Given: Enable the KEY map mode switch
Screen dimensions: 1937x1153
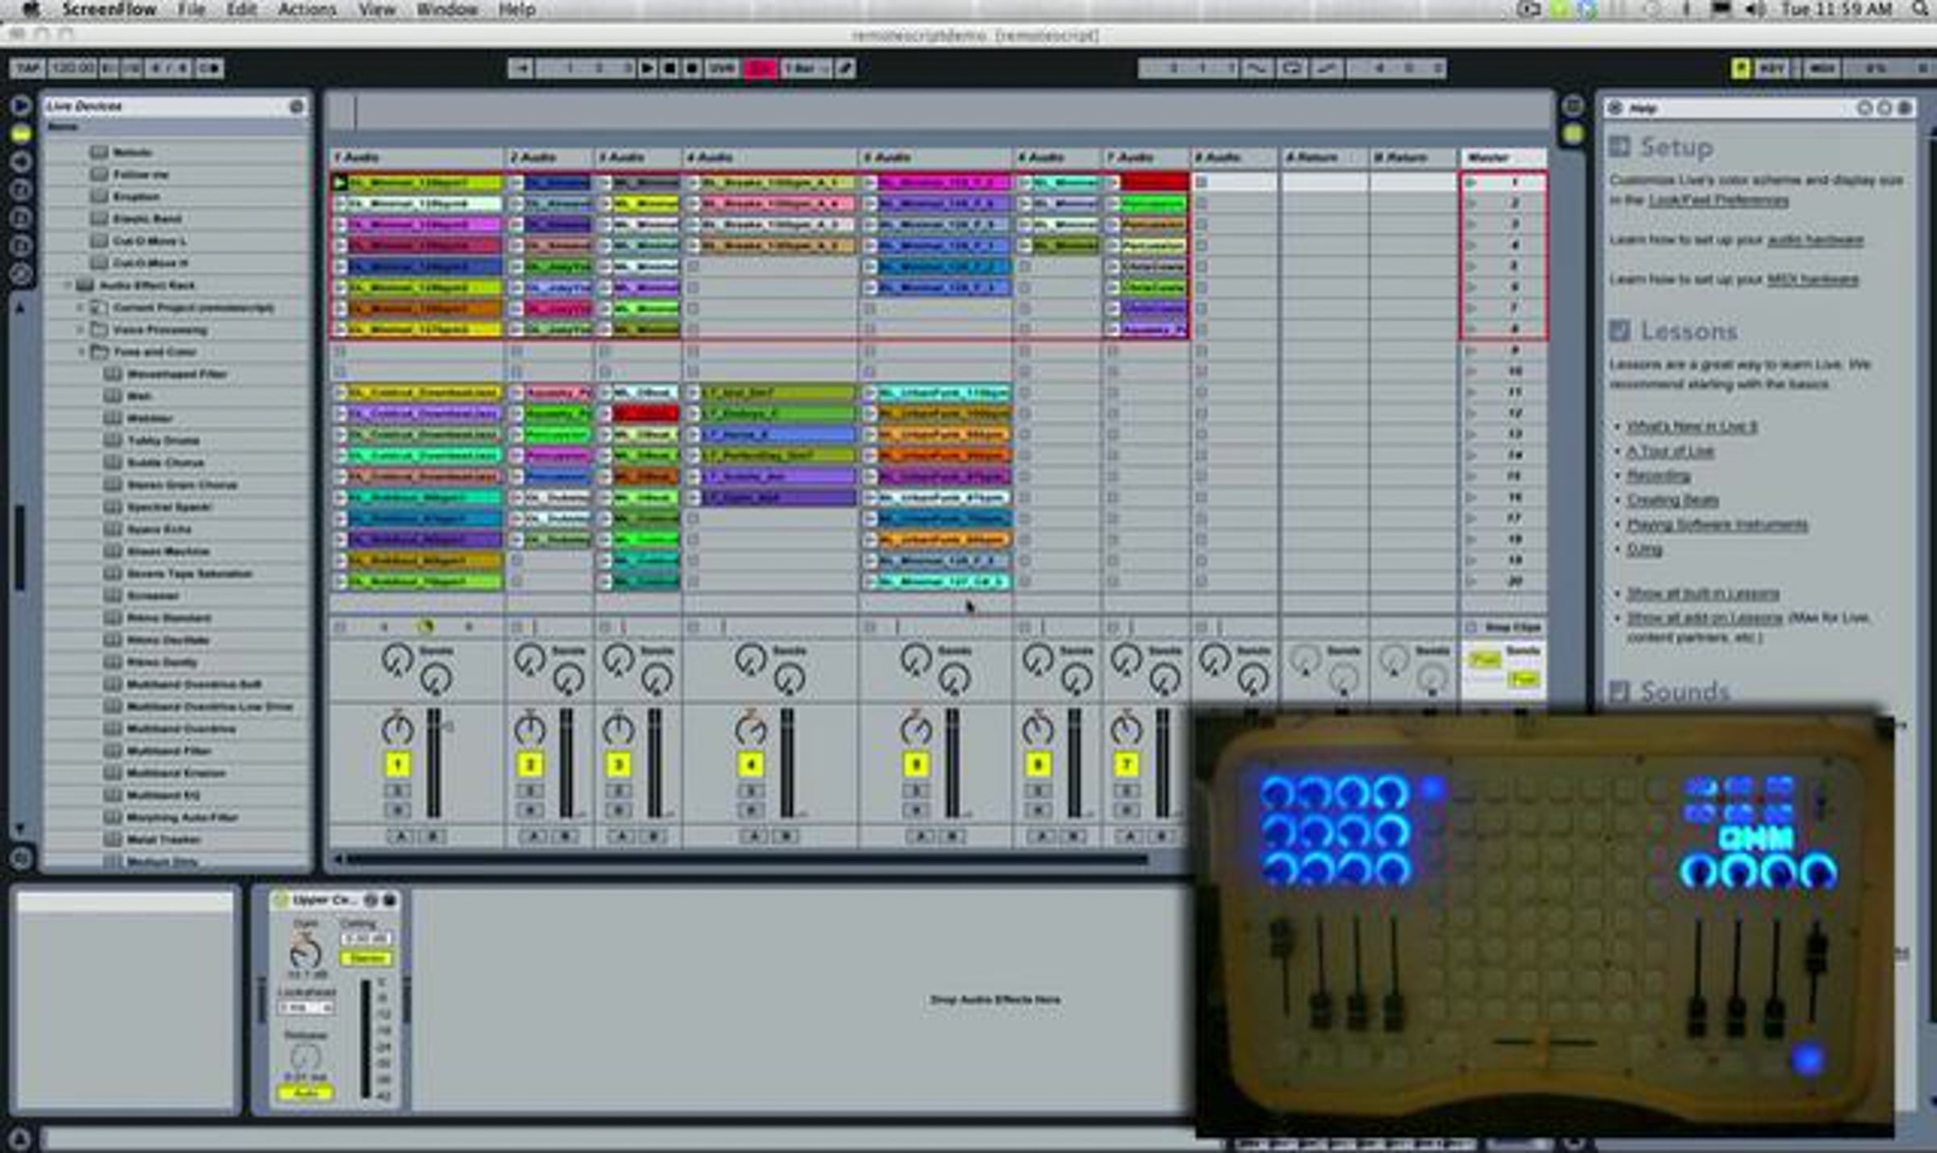Looking at the screenshot, I should [1771, 69].
